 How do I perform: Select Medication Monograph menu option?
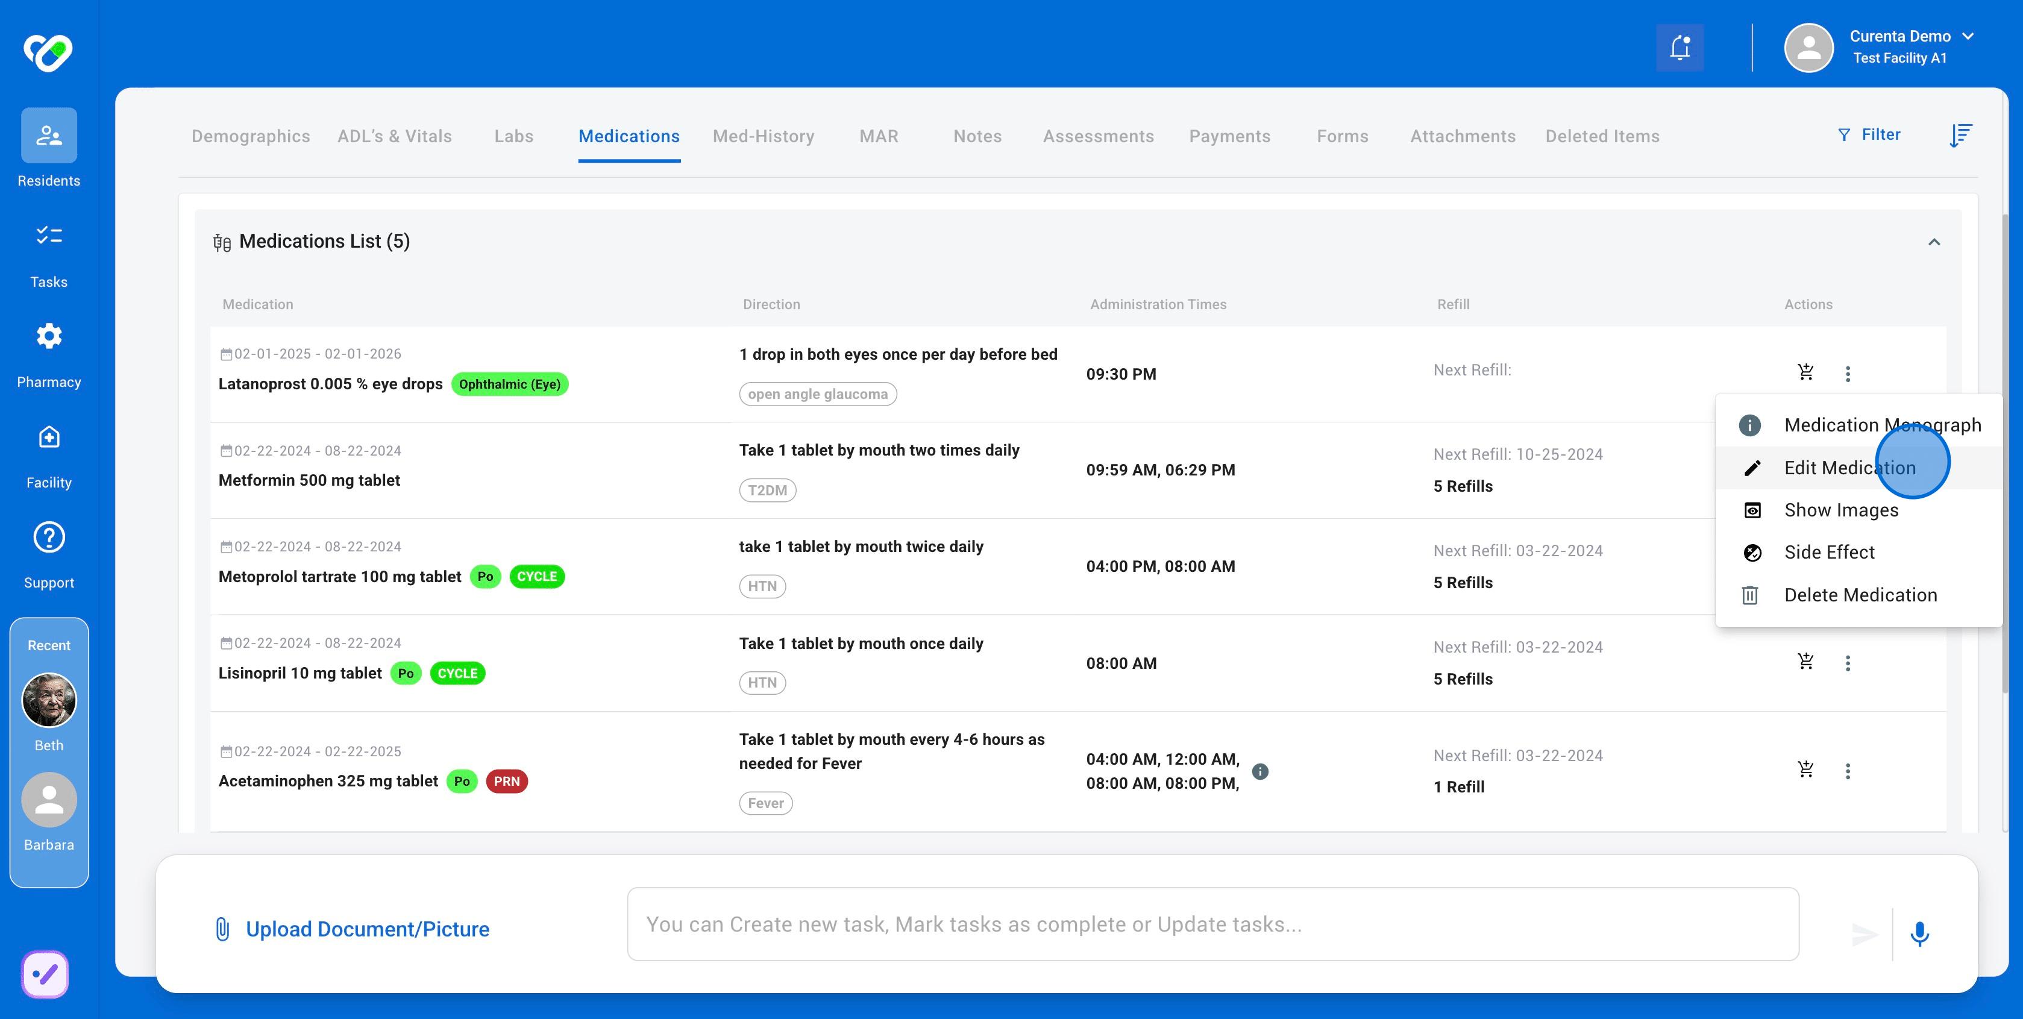tap(1859, 425)
